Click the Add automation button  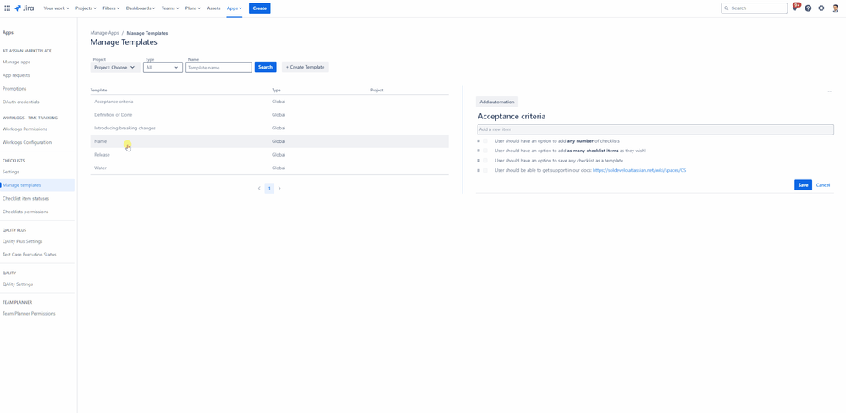497,102
